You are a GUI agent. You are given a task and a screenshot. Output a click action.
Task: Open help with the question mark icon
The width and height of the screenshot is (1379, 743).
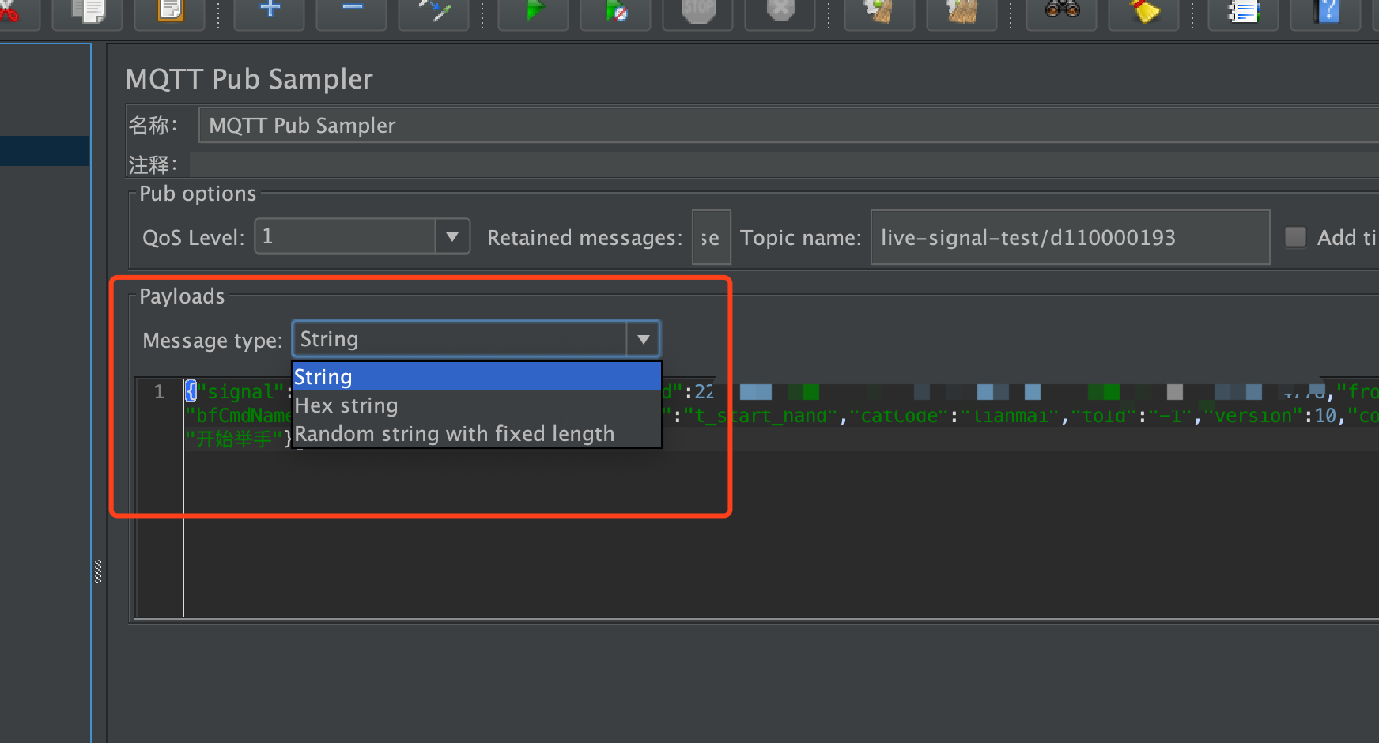coord(1325,11)
